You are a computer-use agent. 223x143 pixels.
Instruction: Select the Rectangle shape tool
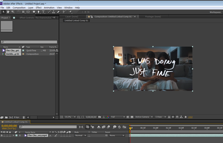[x=34, y=12]
